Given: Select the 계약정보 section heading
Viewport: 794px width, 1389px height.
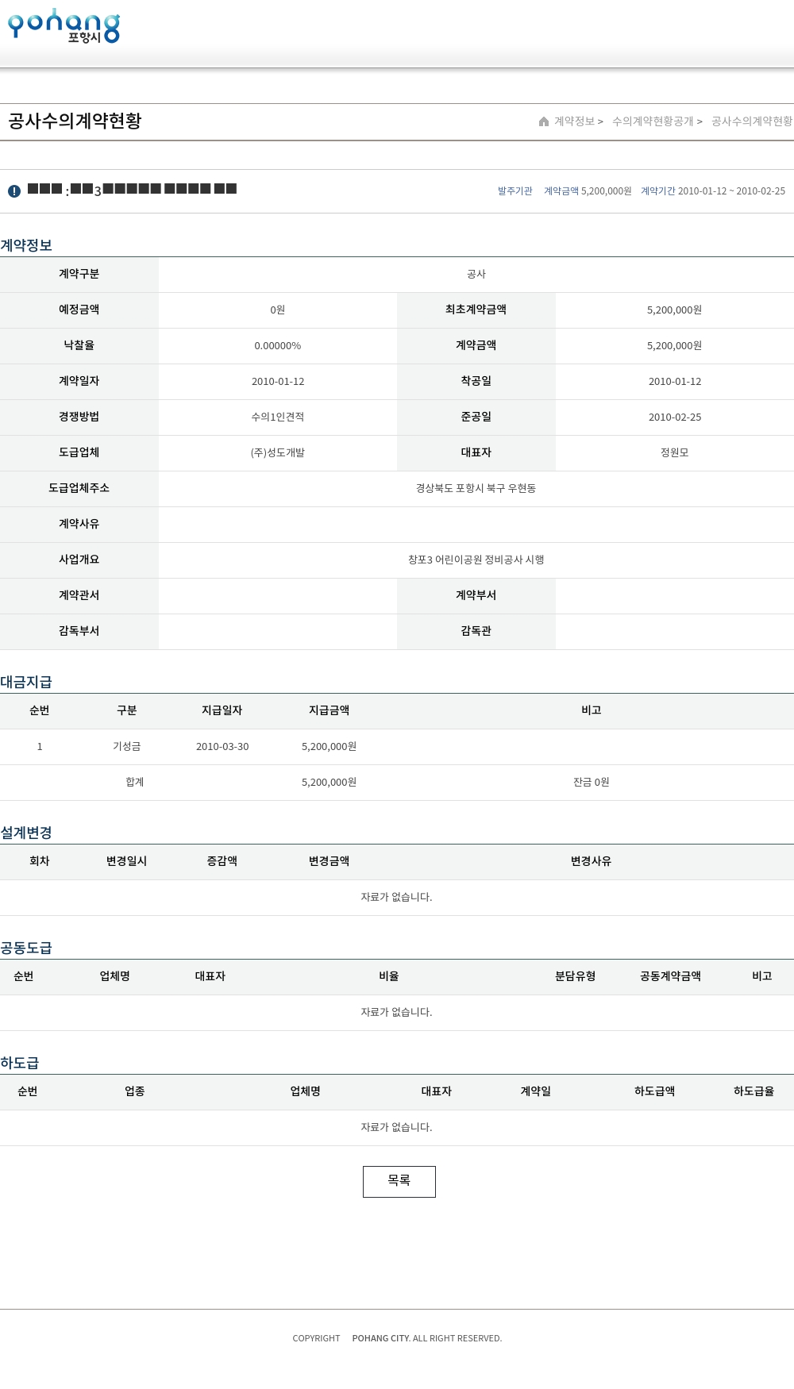Looking at the screenshot, I should (x=26, y=245).
